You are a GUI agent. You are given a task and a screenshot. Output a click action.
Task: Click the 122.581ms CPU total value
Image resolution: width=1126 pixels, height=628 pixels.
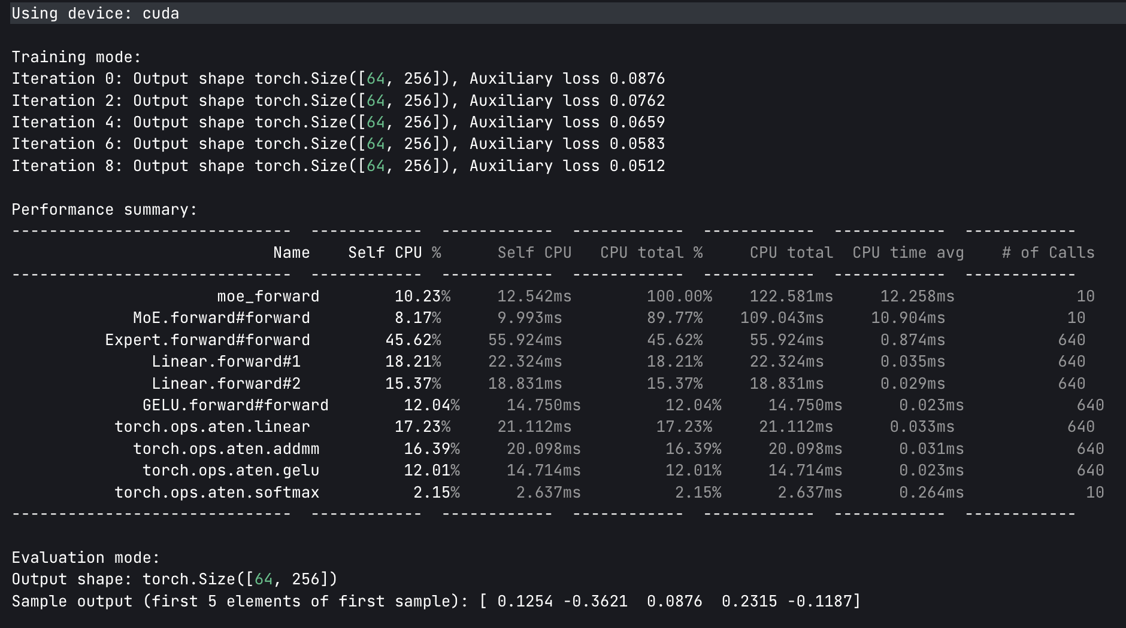pos(791,296)
